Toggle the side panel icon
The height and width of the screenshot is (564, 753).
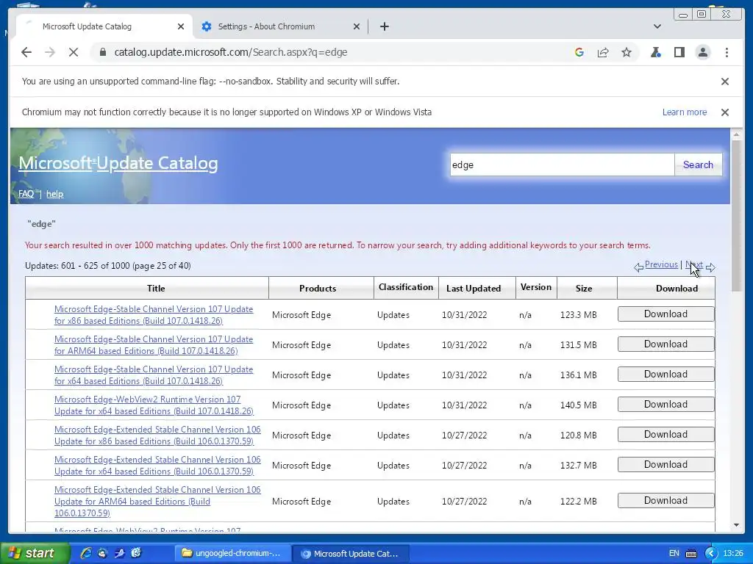(x=679, y=52)
